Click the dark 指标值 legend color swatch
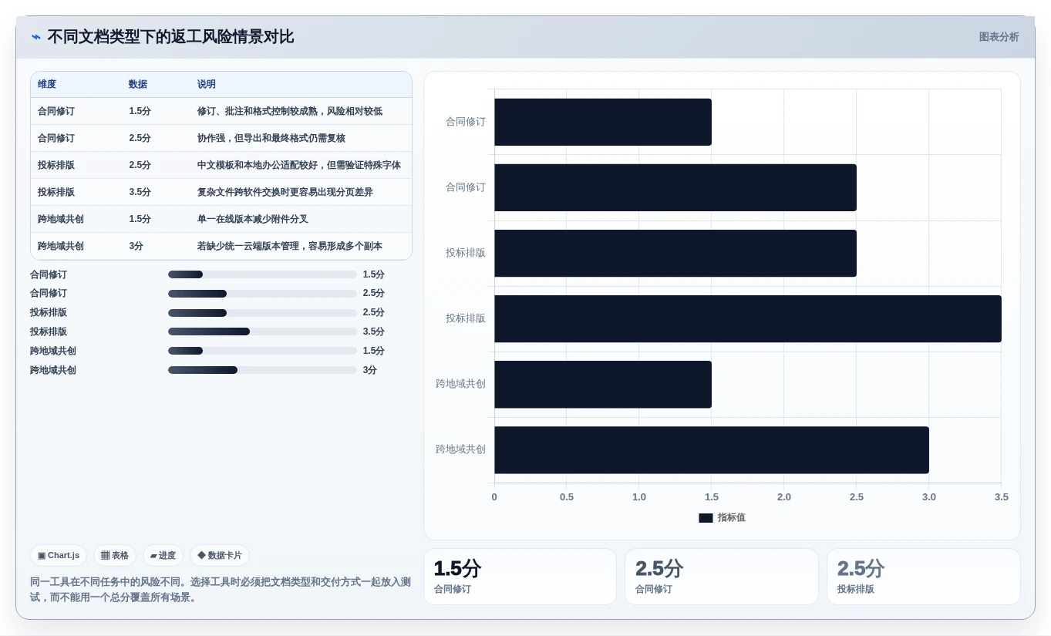This screenshot has width=1051, height=636. [x=706, y=518]
